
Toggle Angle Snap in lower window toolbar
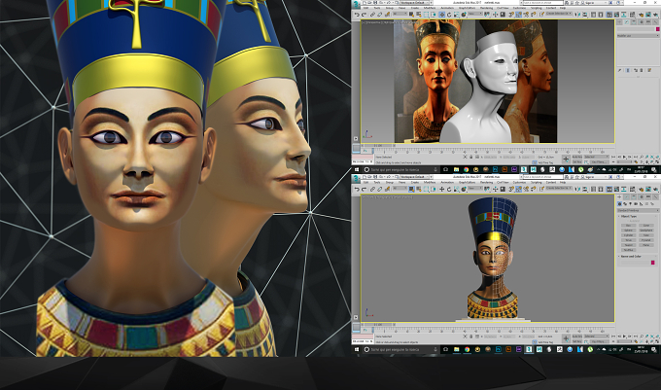point(518,189)
